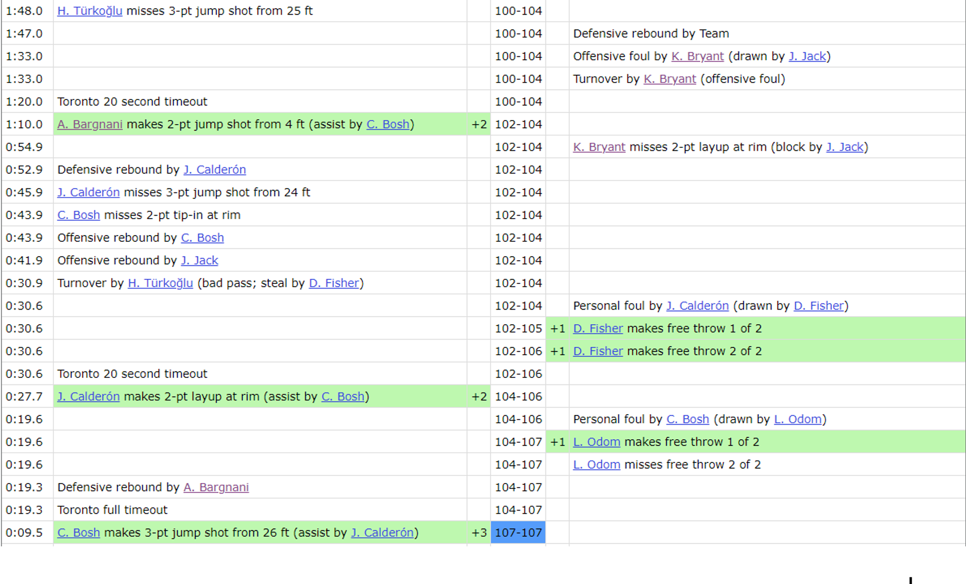Image resolution: width=966 pixels, height=584 pixels.
Task: Open D. Fisher link for free throw 1 of 2
Action: pyautogui.click(x=598, y=329)
